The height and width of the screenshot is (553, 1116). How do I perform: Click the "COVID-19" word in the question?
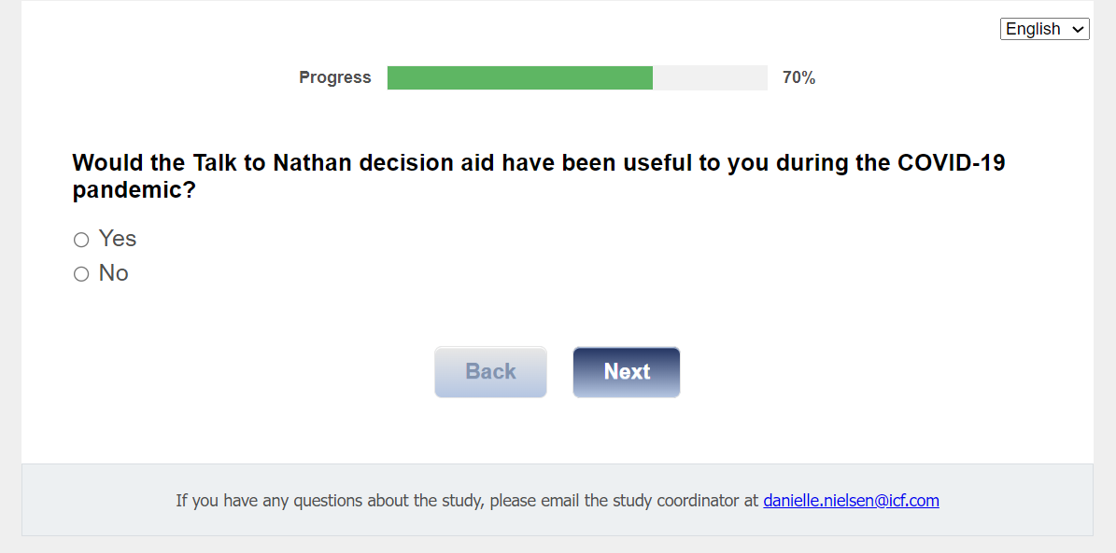pos(951,163)
